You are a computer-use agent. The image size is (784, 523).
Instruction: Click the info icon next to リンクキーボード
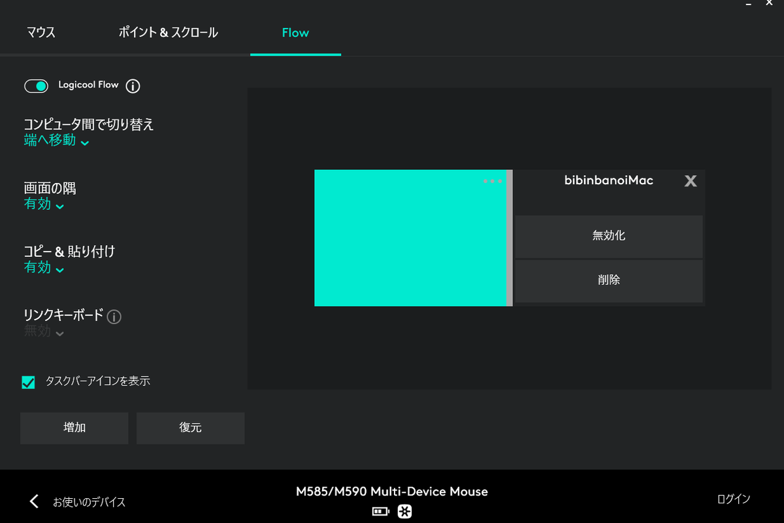114,317
